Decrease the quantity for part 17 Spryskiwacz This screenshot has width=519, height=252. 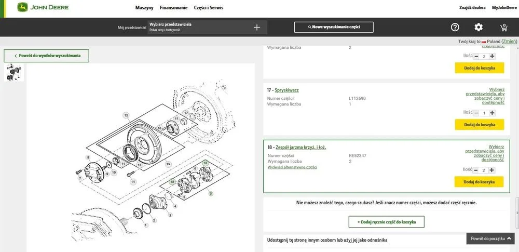click(476, 113)
